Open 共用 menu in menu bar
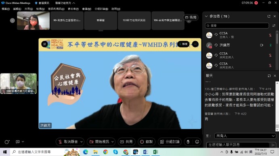This screenshot has height=156, width=279. pos(29,9)
